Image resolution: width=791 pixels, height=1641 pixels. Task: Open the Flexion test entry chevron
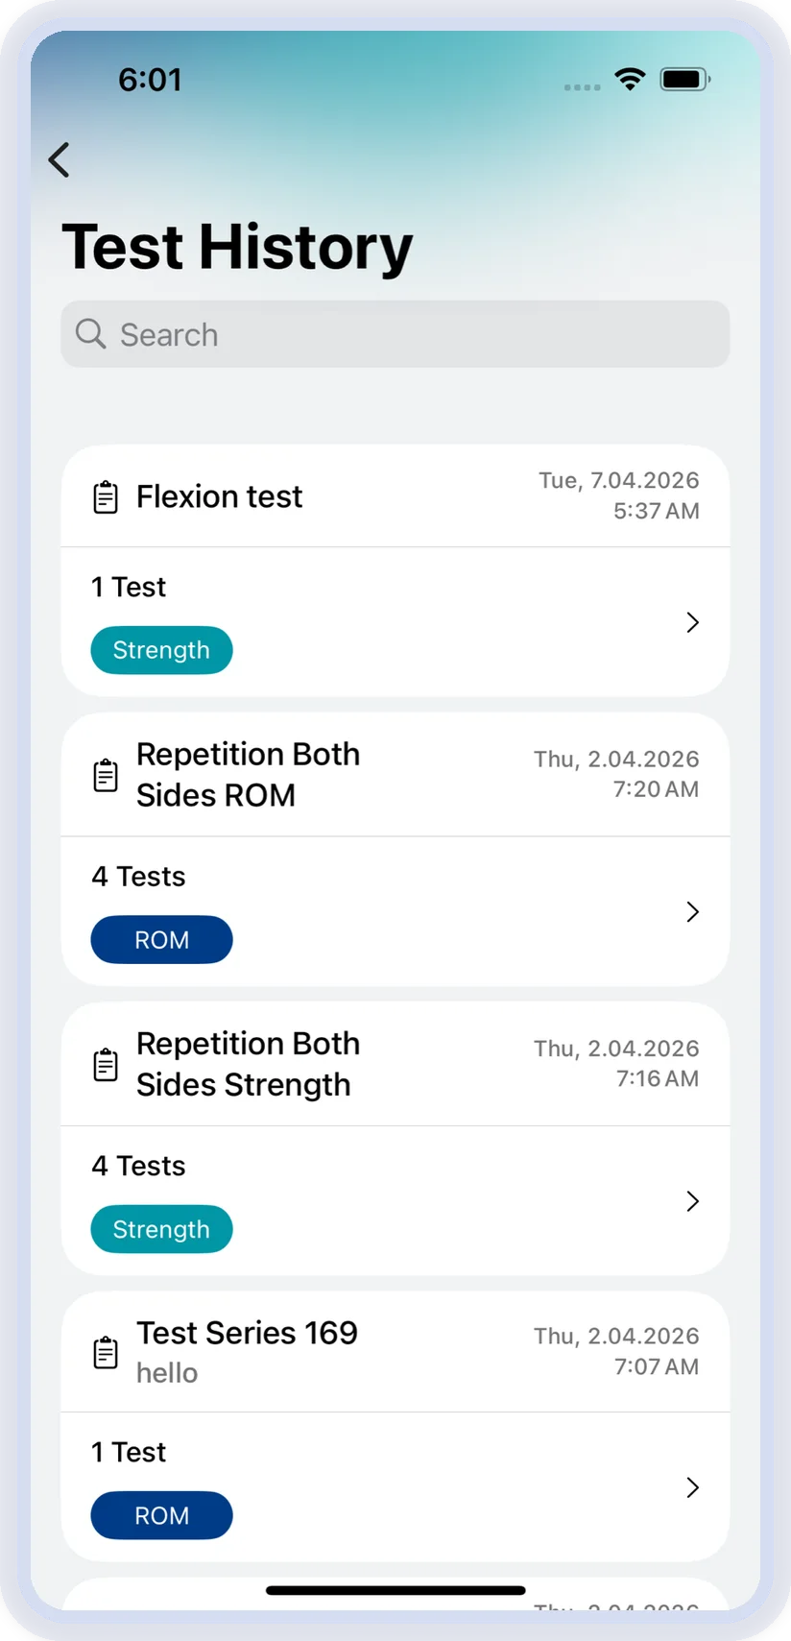pyautogui.click(x=693, y=622)
